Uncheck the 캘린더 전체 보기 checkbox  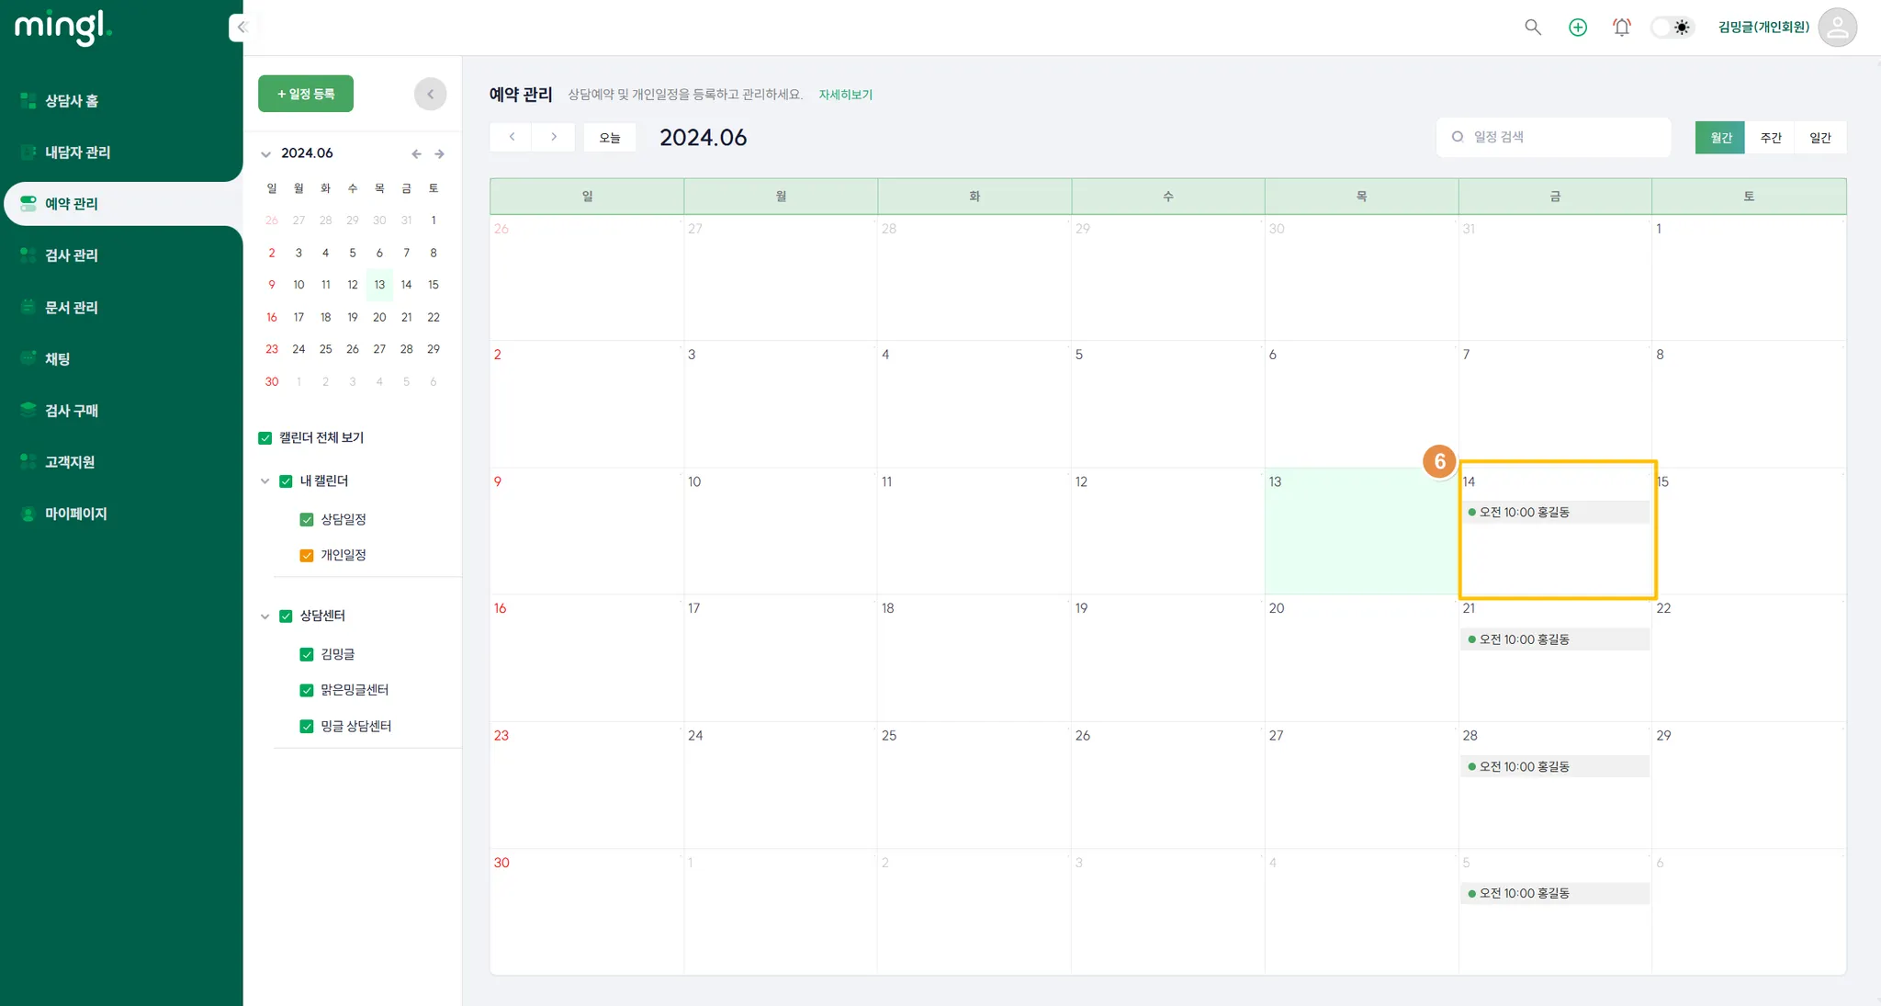coord(265,438)
